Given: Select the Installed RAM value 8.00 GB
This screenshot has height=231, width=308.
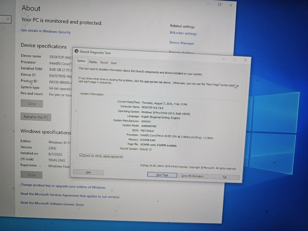Looking at the screenshot, I should pos(61,70).
